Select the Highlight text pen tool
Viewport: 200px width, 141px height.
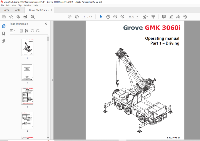click(x=171, y=17)
